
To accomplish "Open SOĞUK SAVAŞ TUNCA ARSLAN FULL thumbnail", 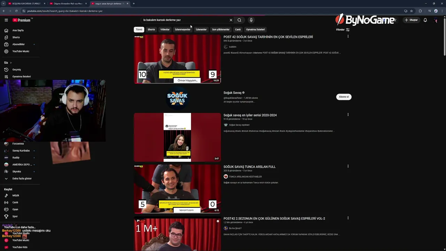I will click(x=177, y=189).
